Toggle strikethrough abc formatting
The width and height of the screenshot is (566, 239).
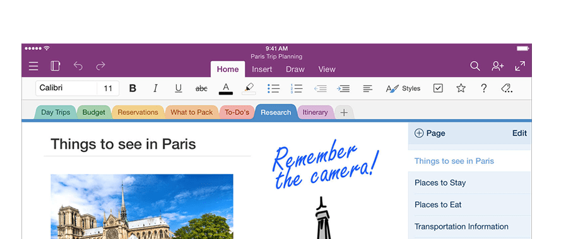201,88
